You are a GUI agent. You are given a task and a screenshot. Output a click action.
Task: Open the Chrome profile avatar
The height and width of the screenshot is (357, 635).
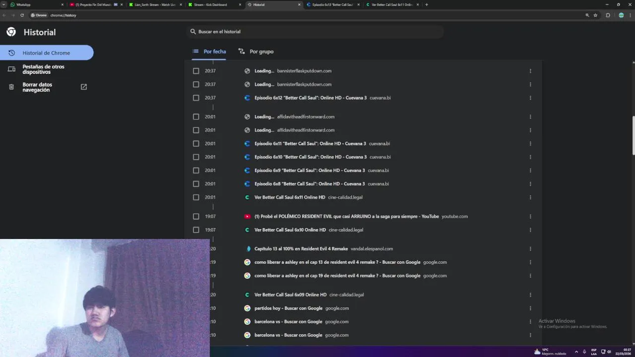coord(621,15)
